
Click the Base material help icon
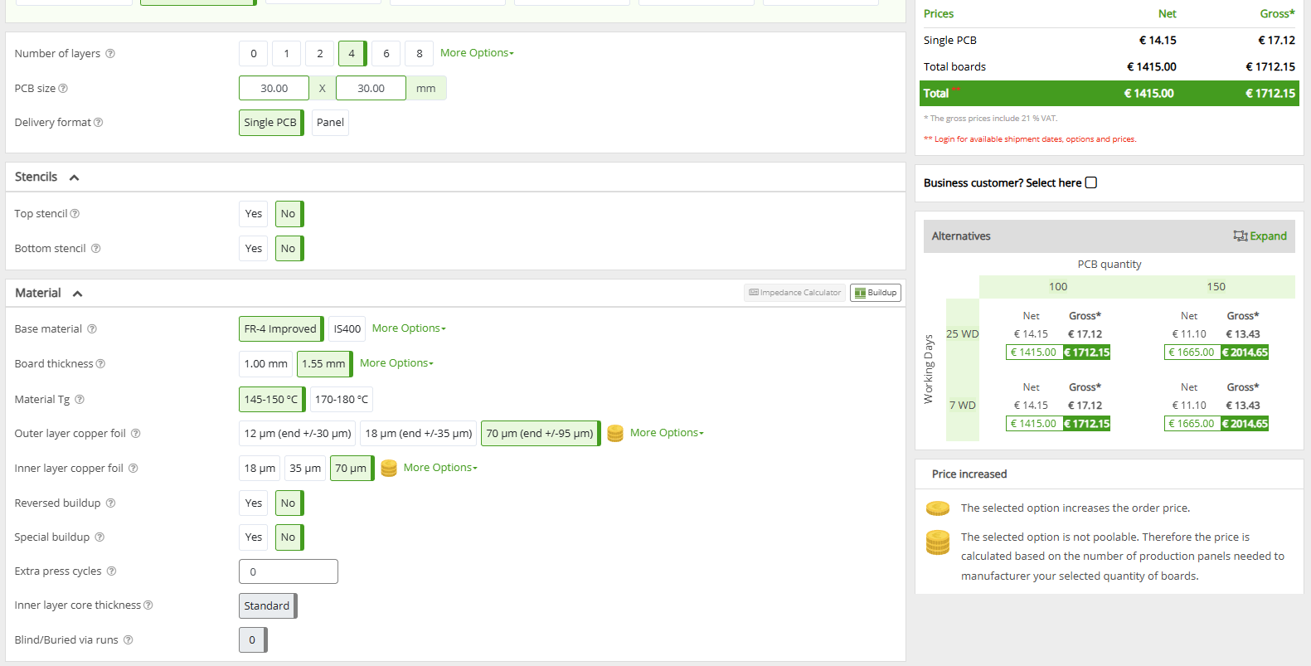92,329
